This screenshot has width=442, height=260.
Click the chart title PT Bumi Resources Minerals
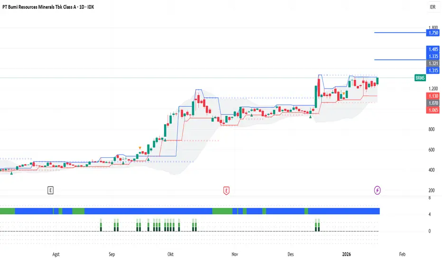48,7
